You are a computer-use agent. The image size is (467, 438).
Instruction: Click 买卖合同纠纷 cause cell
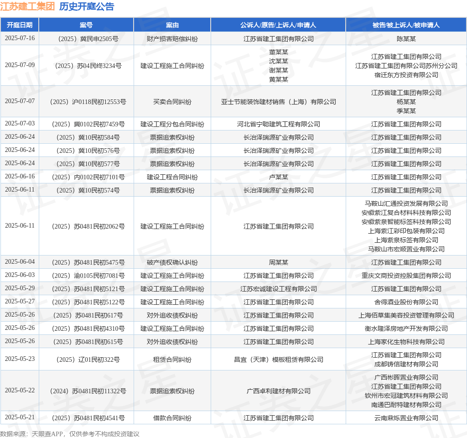[172, 102]
